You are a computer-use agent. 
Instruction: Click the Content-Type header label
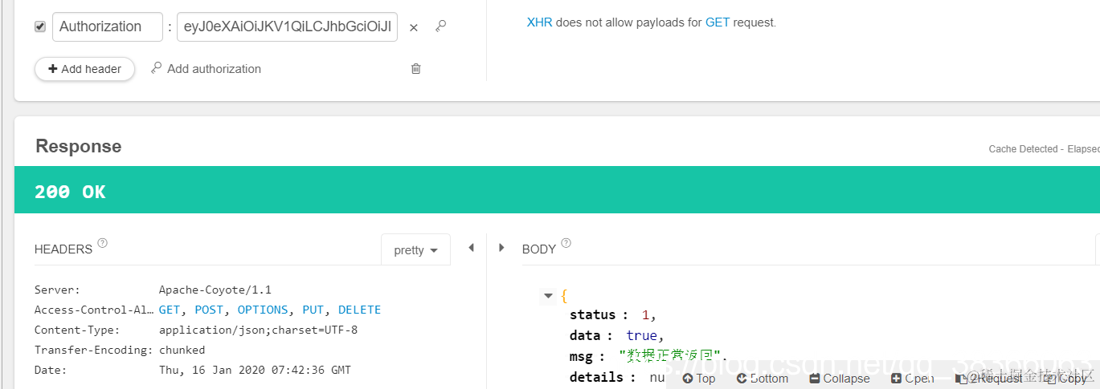tap(77, 330)
